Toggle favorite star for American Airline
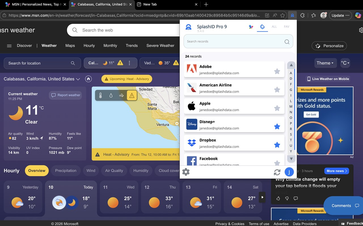Viewport: 363px width, 226px height. 277,90
